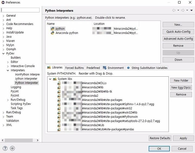Image resolution: width=195 pixels, height=153 pixels.
Task: Move interpreter Down
Action: click(178, 60)
